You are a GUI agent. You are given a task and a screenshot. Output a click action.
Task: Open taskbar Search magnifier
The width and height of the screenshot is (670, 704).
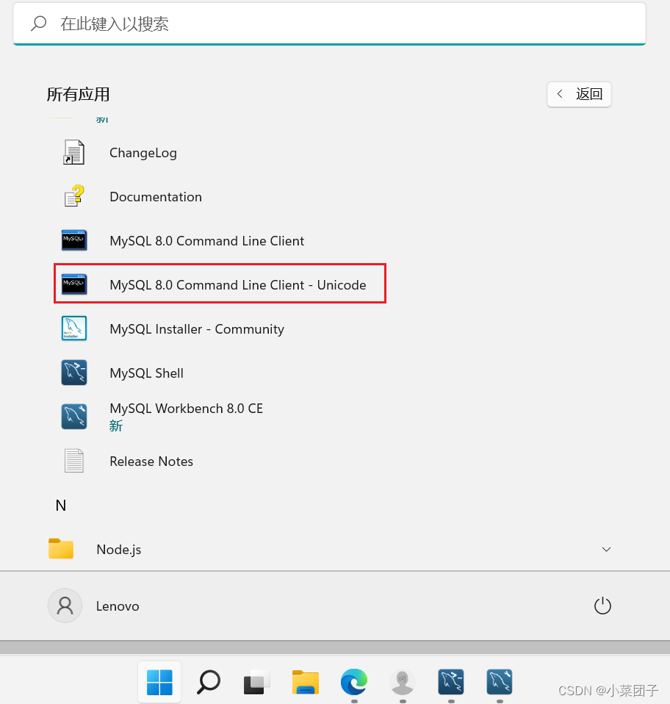coord(209,682)
